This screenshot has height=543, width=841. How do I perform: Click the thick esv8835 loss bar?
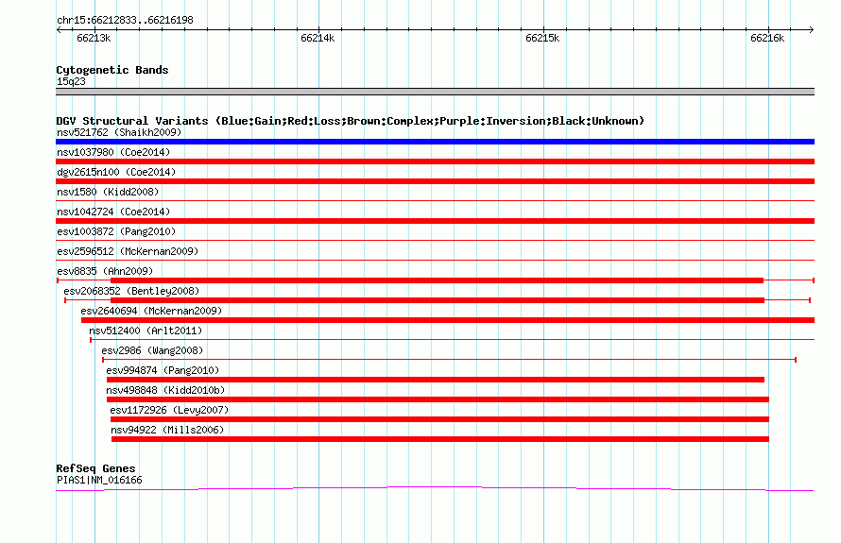pyautogui.click(x=437, y=280)
